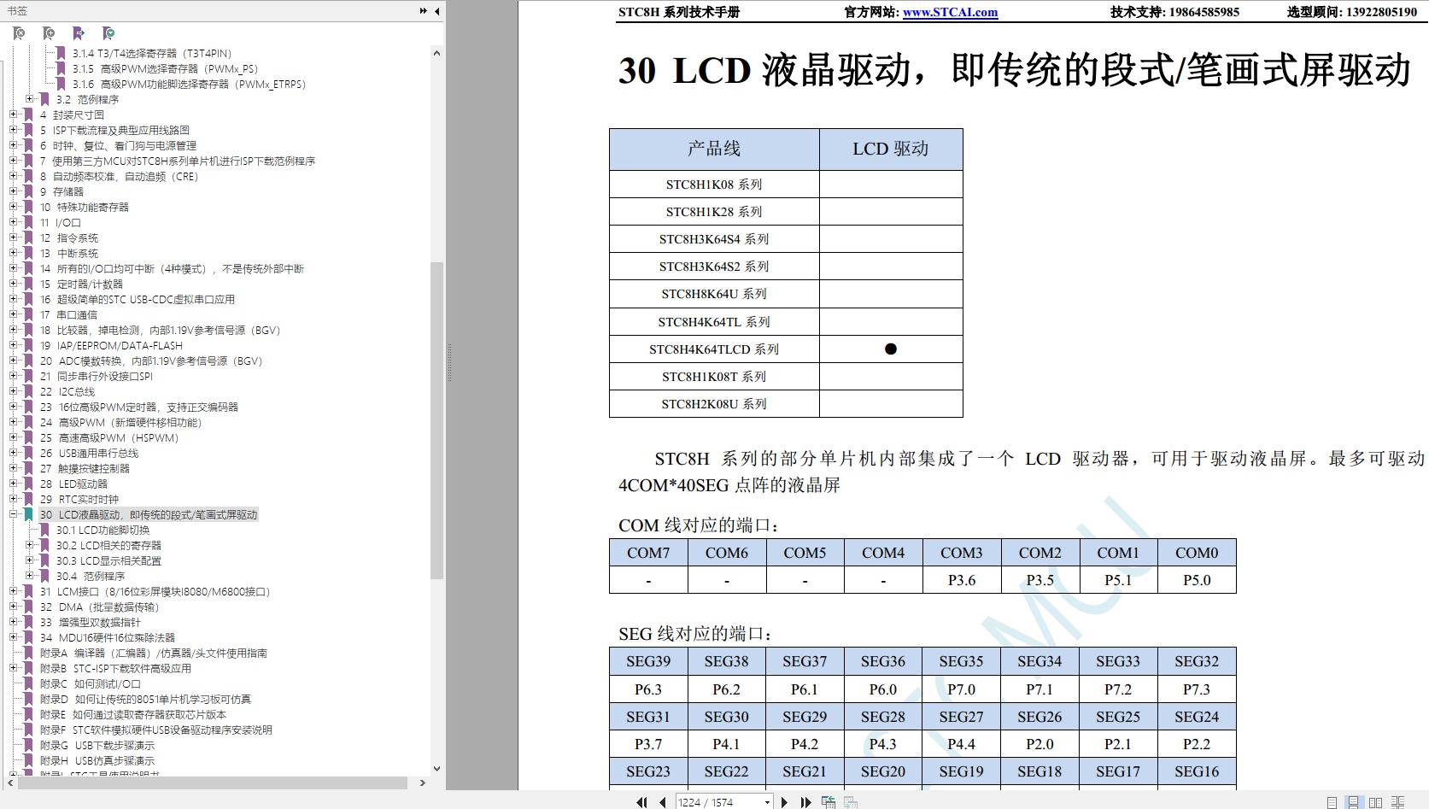Click bookmarks horizontal scrollbar right arrow
Screen dimensions: 1429x809
422,783
